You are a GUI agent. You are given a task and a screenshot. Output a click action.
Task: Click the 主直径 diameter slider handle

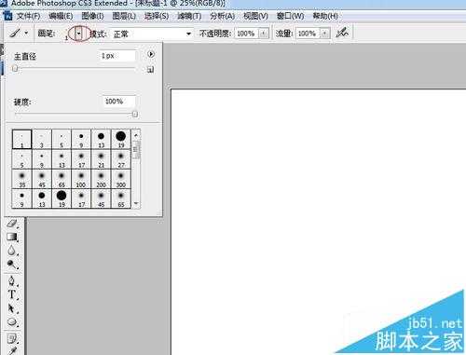tap(15, 68)
